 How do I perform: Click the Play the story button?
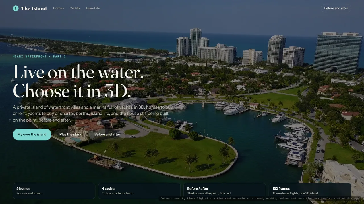point(70,135)
